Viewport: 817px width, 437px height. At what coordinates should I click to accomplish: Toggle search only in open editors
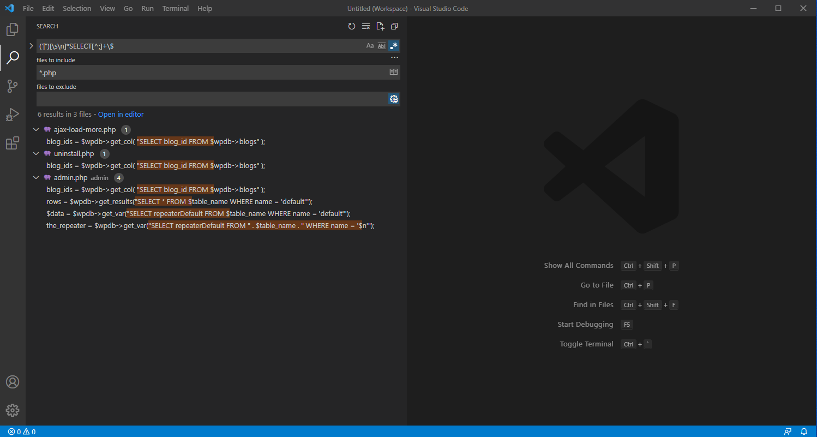tap(394, 72)
